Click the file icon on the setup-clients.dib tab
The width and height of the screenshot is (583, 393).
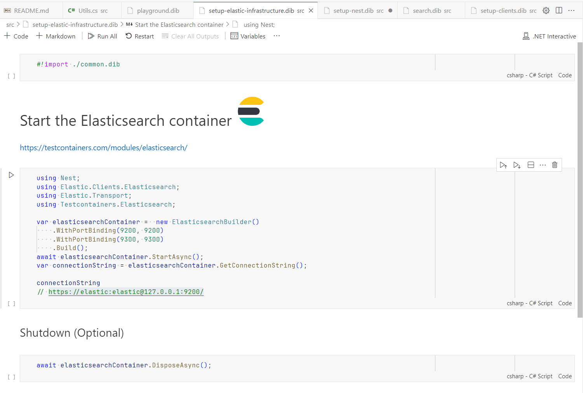pyautogui.click(x=474, y=10)
